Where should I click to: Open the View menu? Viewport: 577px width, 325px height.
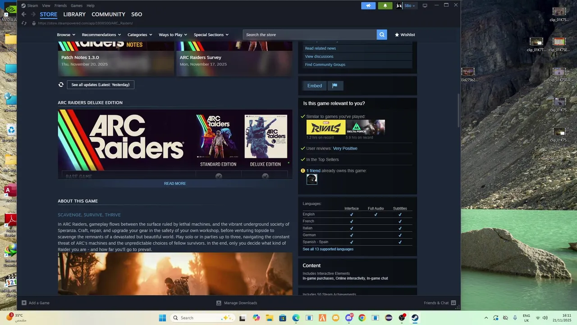(46, 5)
